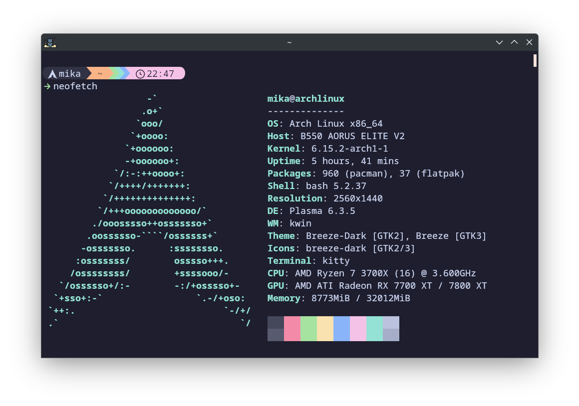Click the dark gray first color block
The image size is (579, 406).
(276, 329)
